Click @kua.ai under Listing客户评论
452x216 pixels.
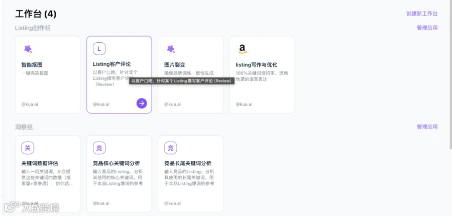101,104
